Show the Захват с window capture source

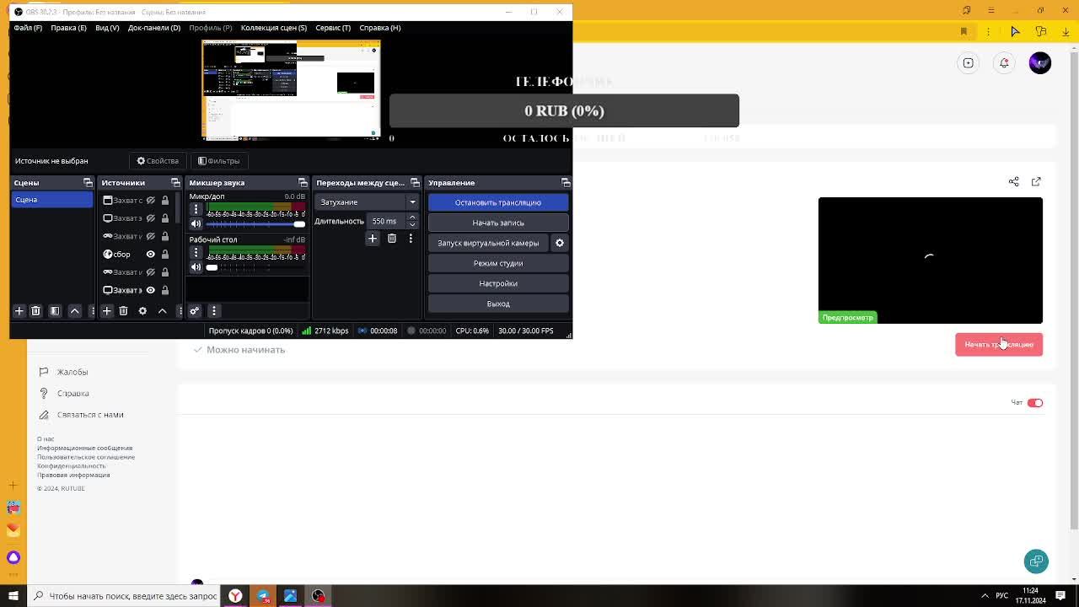coord(151,200)
